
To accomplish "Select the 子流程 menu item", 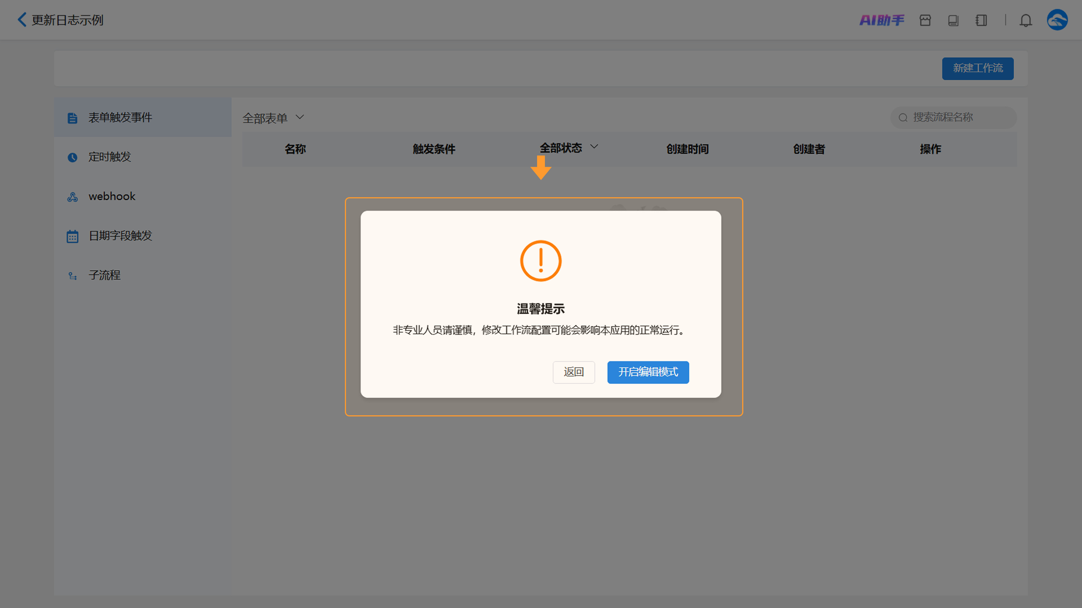I will tap(143, 275).
